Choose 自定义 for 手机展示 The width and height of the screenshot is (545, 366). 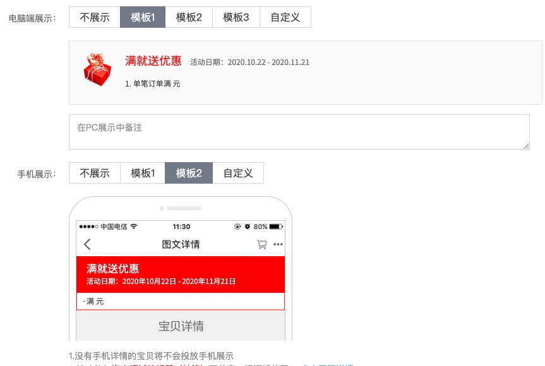pyautogui.click(x=238, y=173)
